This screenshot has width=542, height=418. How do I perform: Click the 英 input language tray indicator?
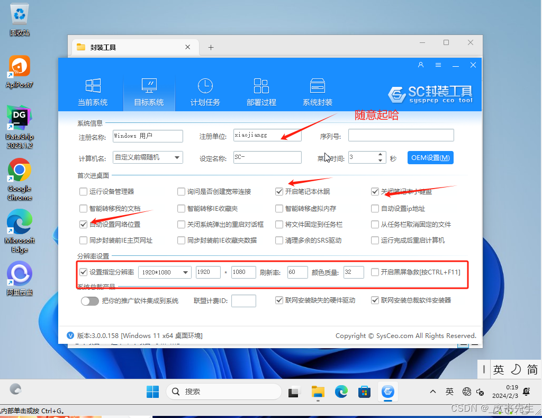click(449, 392)
